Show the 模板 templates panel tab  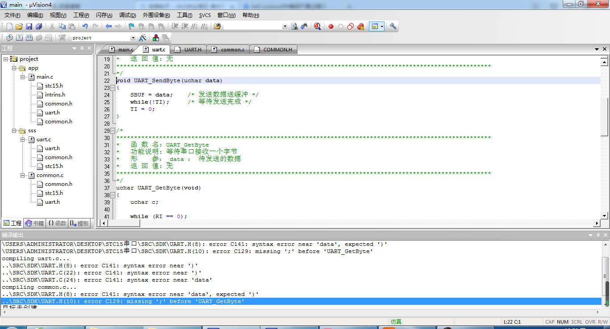pyautogui.click(x=79, y=224)
